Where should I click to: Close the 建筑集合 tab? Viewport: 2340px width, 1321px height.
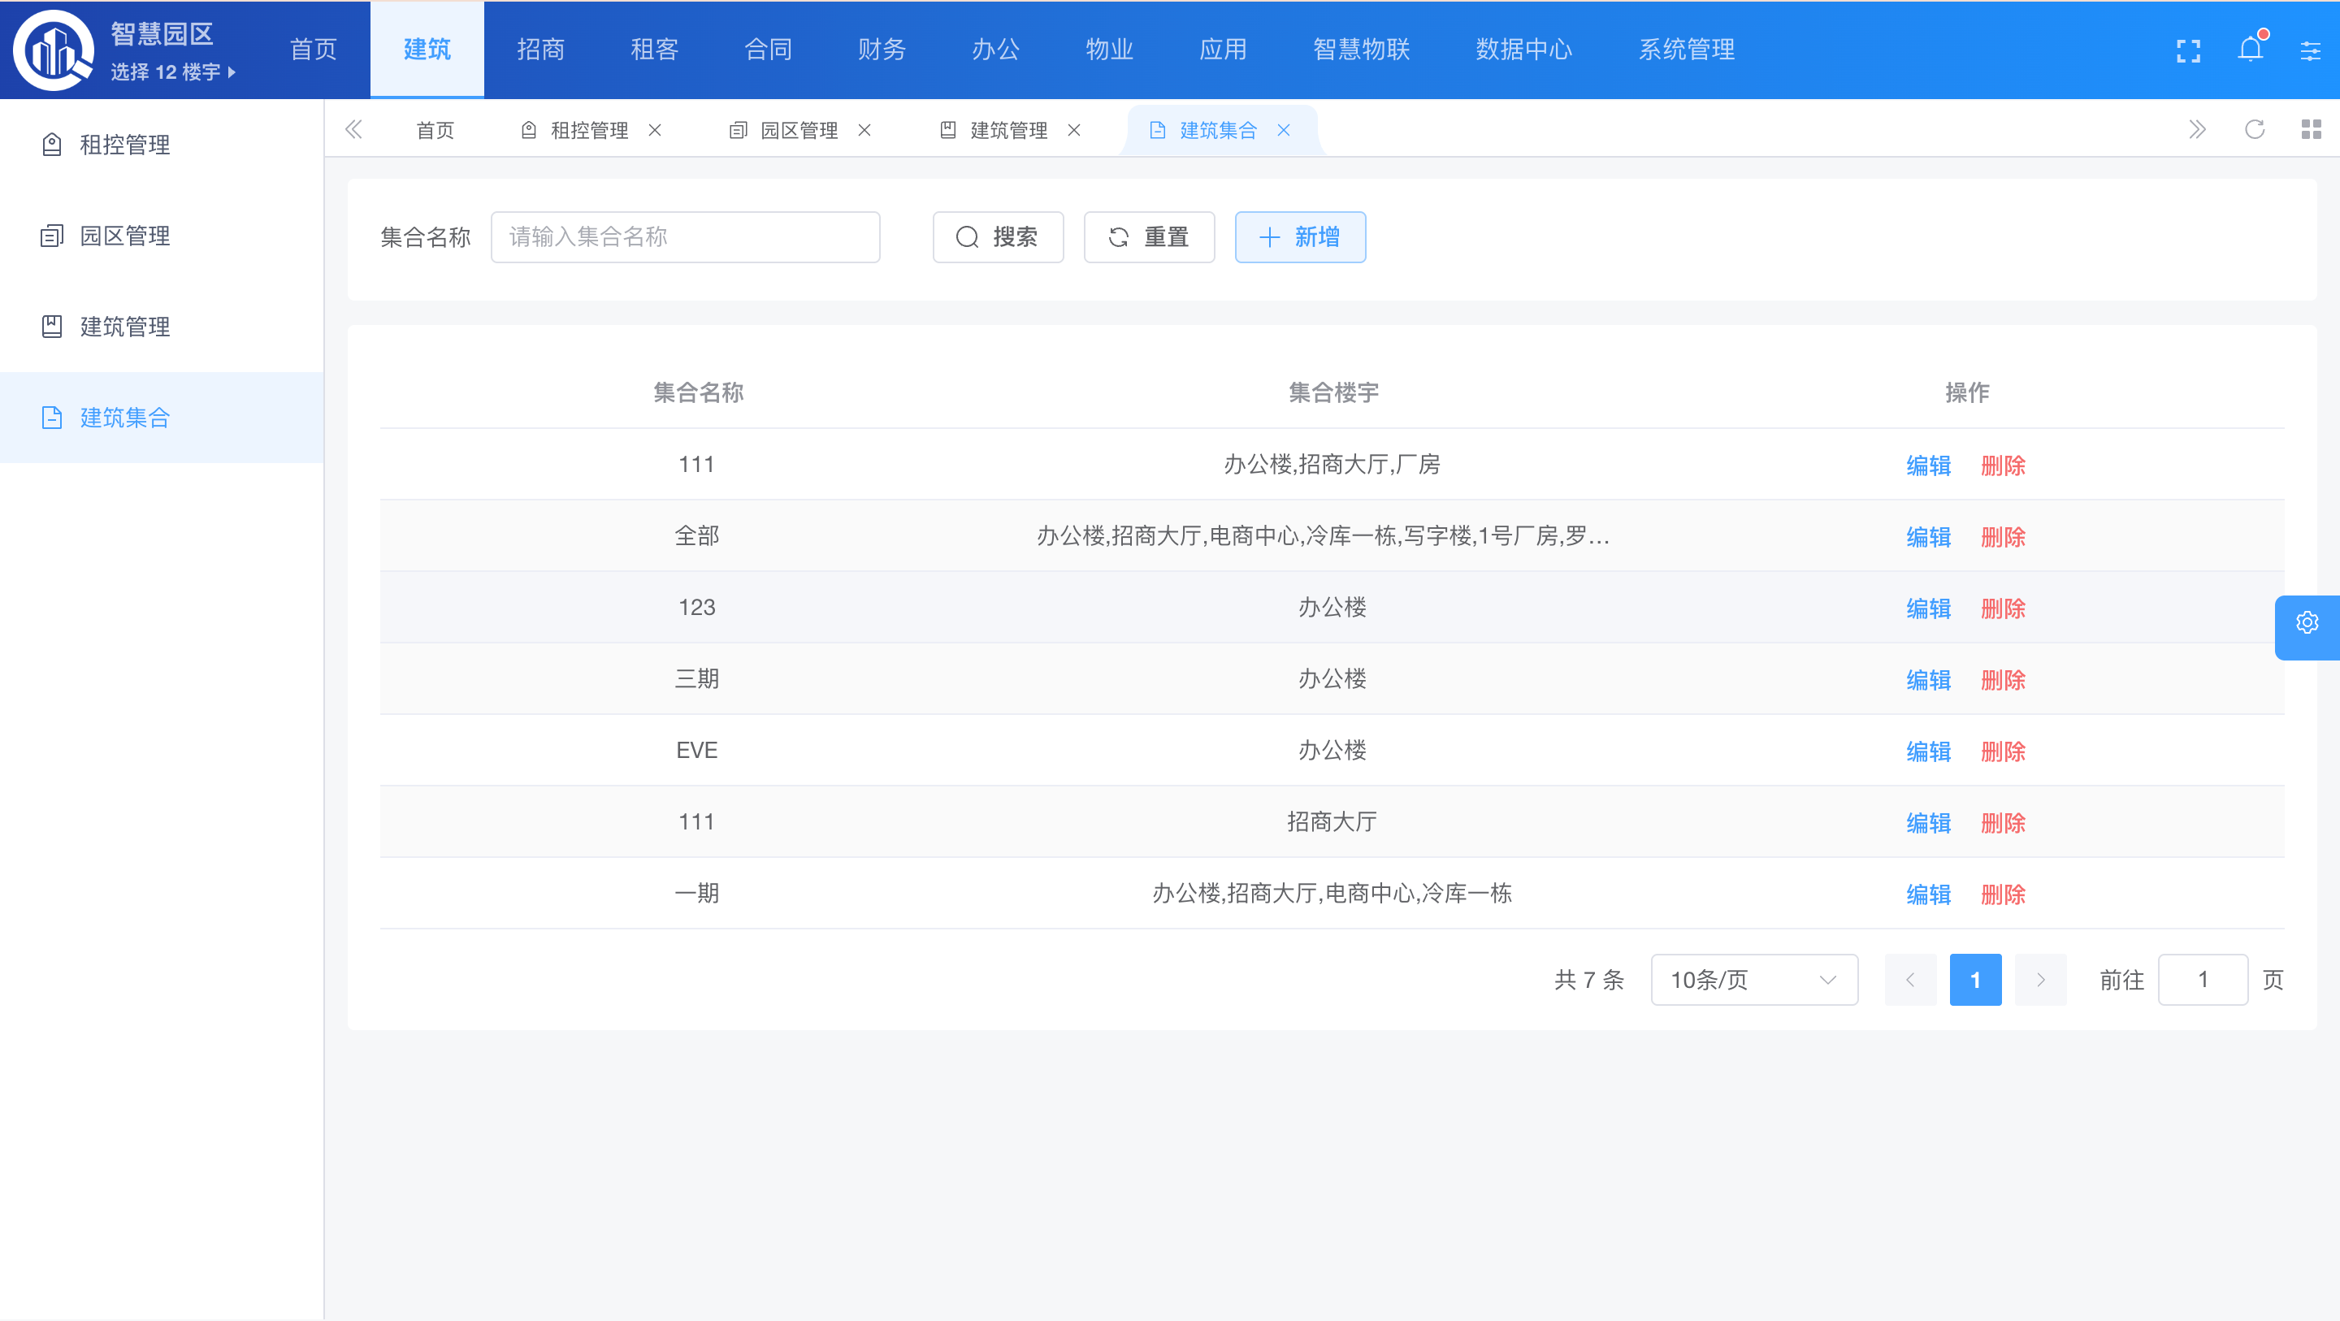point(1284,131)
